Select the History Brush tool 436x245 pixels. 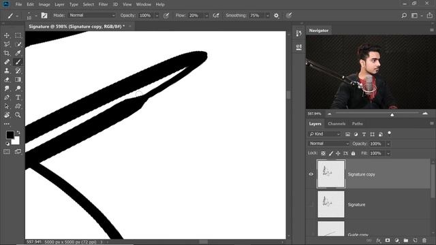tap(18, 71)
